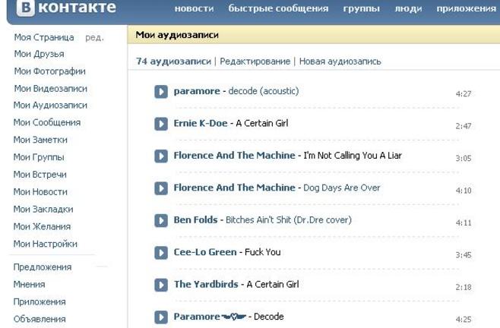Viewport: 500px width, 328px height.
Task: Play Dog Days Are Over track
Action: tap(161, 188)
